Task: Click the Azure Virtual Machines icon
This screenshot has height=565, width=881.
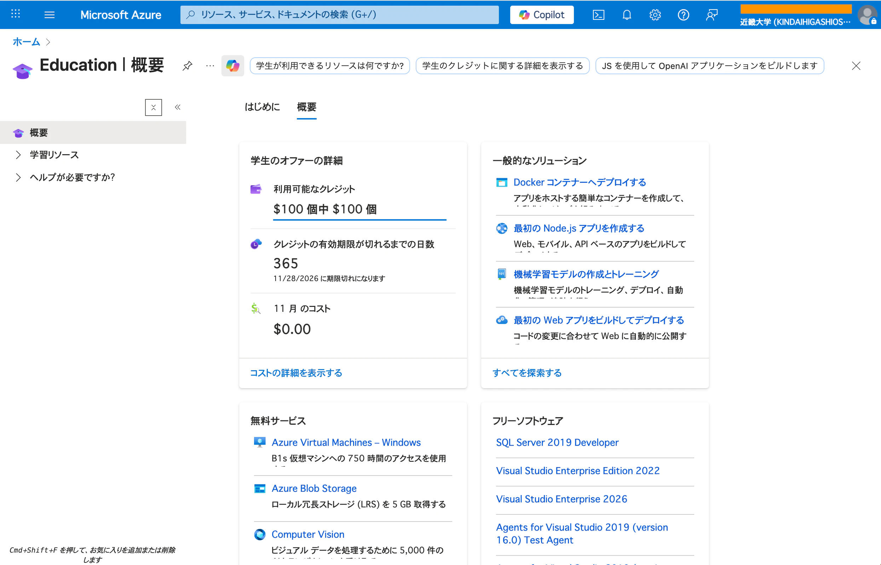Action: (260, 442)
